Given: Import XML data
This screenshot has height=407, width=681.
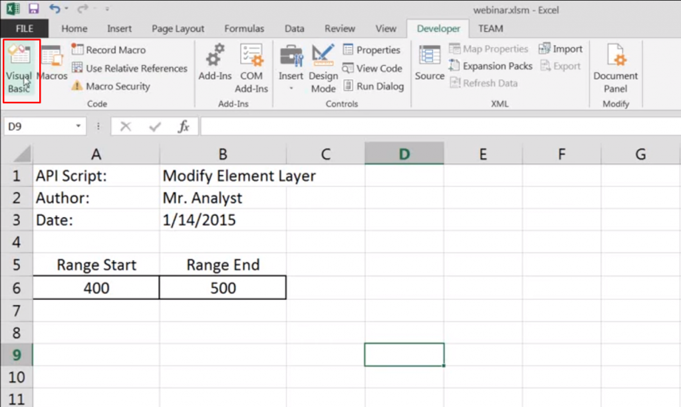Looking at the screenshot, I should coord(560,49).
